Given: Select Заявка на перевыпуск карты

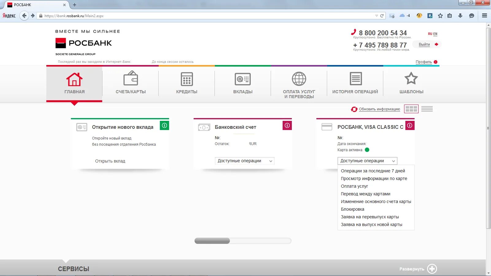Looking at the screenshot, I should pyautogui.click(x=370, y=217).
